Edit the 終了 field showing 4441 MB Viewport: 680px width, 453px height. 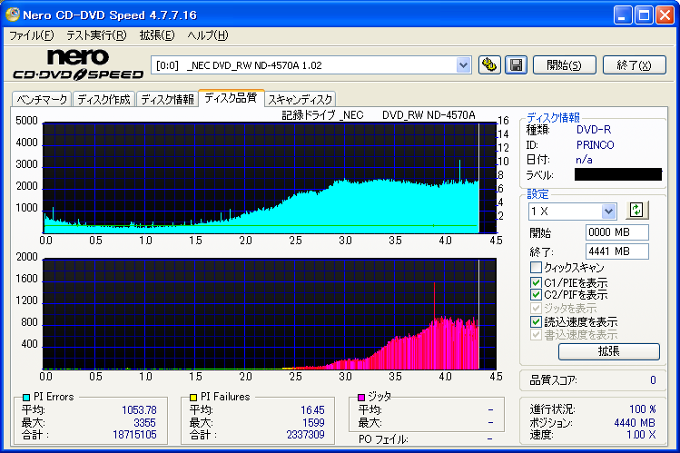tap(617, 251)
